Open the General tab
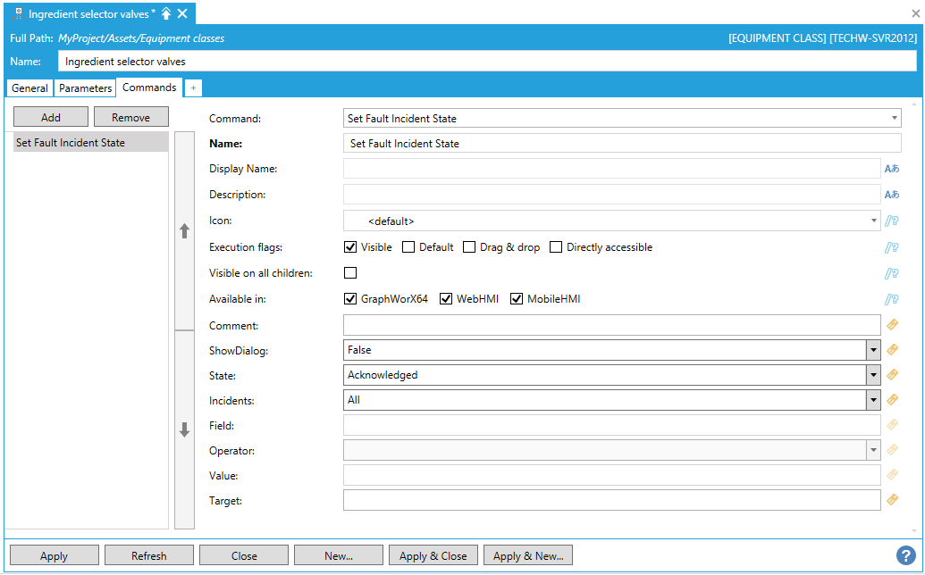Screen dimensions: 925x575 29,88
